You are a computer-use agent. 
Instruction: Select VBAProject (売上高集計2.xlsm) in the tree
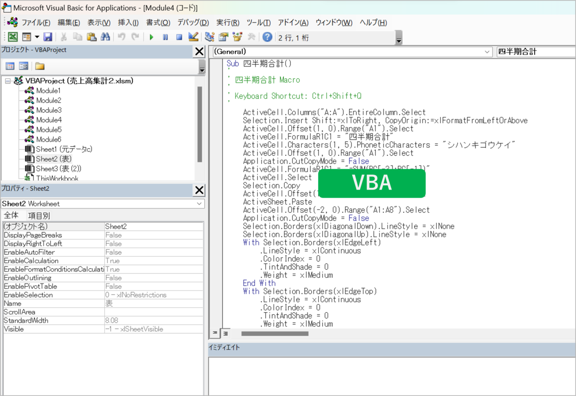coord(79,81)
